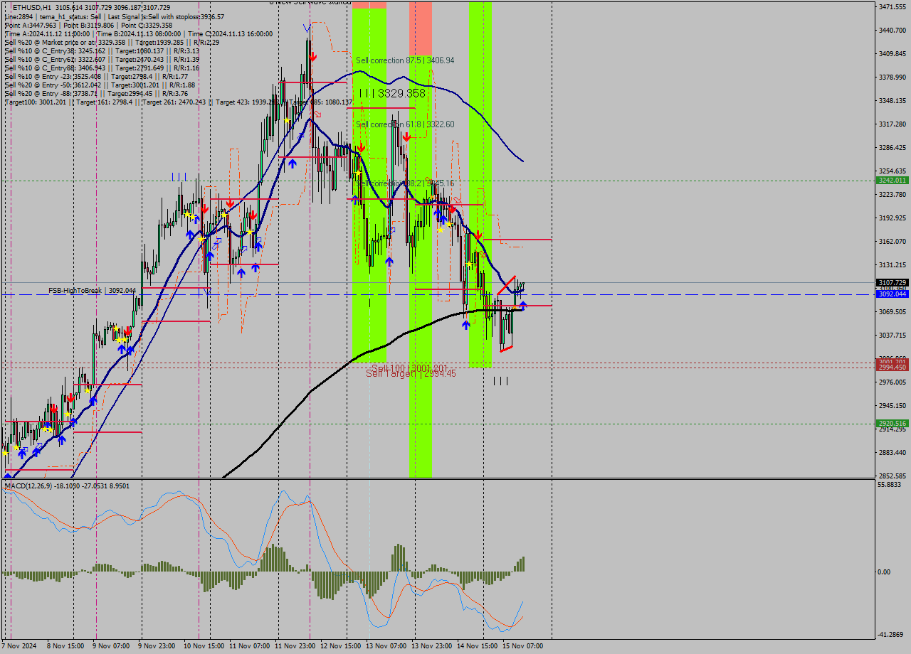Click the '8 Nov 15:00' time label
Viewport: 911px width, 654px height.
(65, 646)
